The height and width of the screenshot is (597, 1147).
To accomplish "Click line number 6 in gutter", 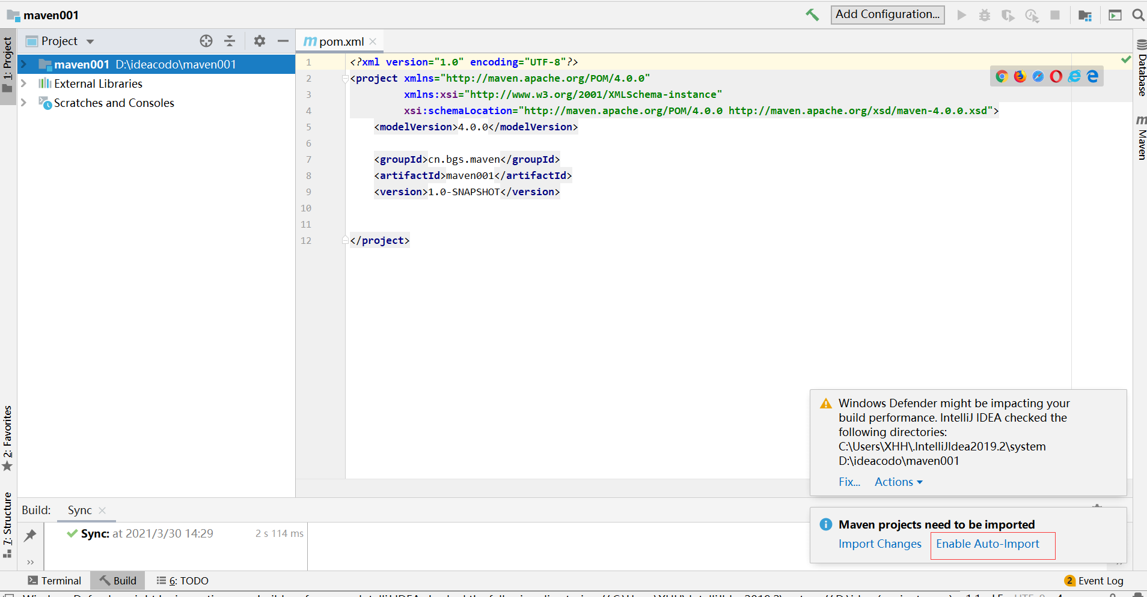I will click(308, 143).
